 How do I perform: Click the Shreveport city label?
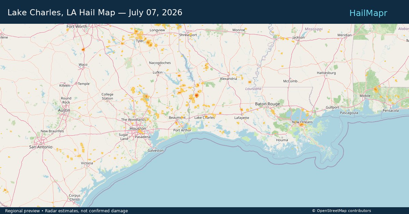tap(188, 35)
